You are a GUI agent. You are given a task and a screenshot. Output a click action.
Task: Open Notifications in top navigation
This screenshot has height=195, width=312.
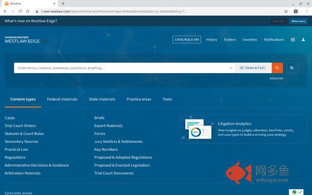[x=274, y=39]
